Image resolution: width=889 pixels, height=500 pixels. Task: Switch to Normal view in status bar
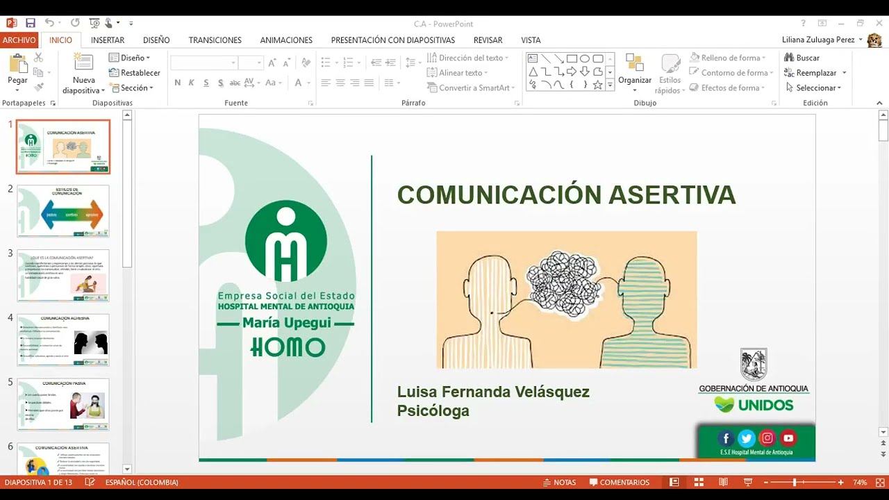coord(674,482)
